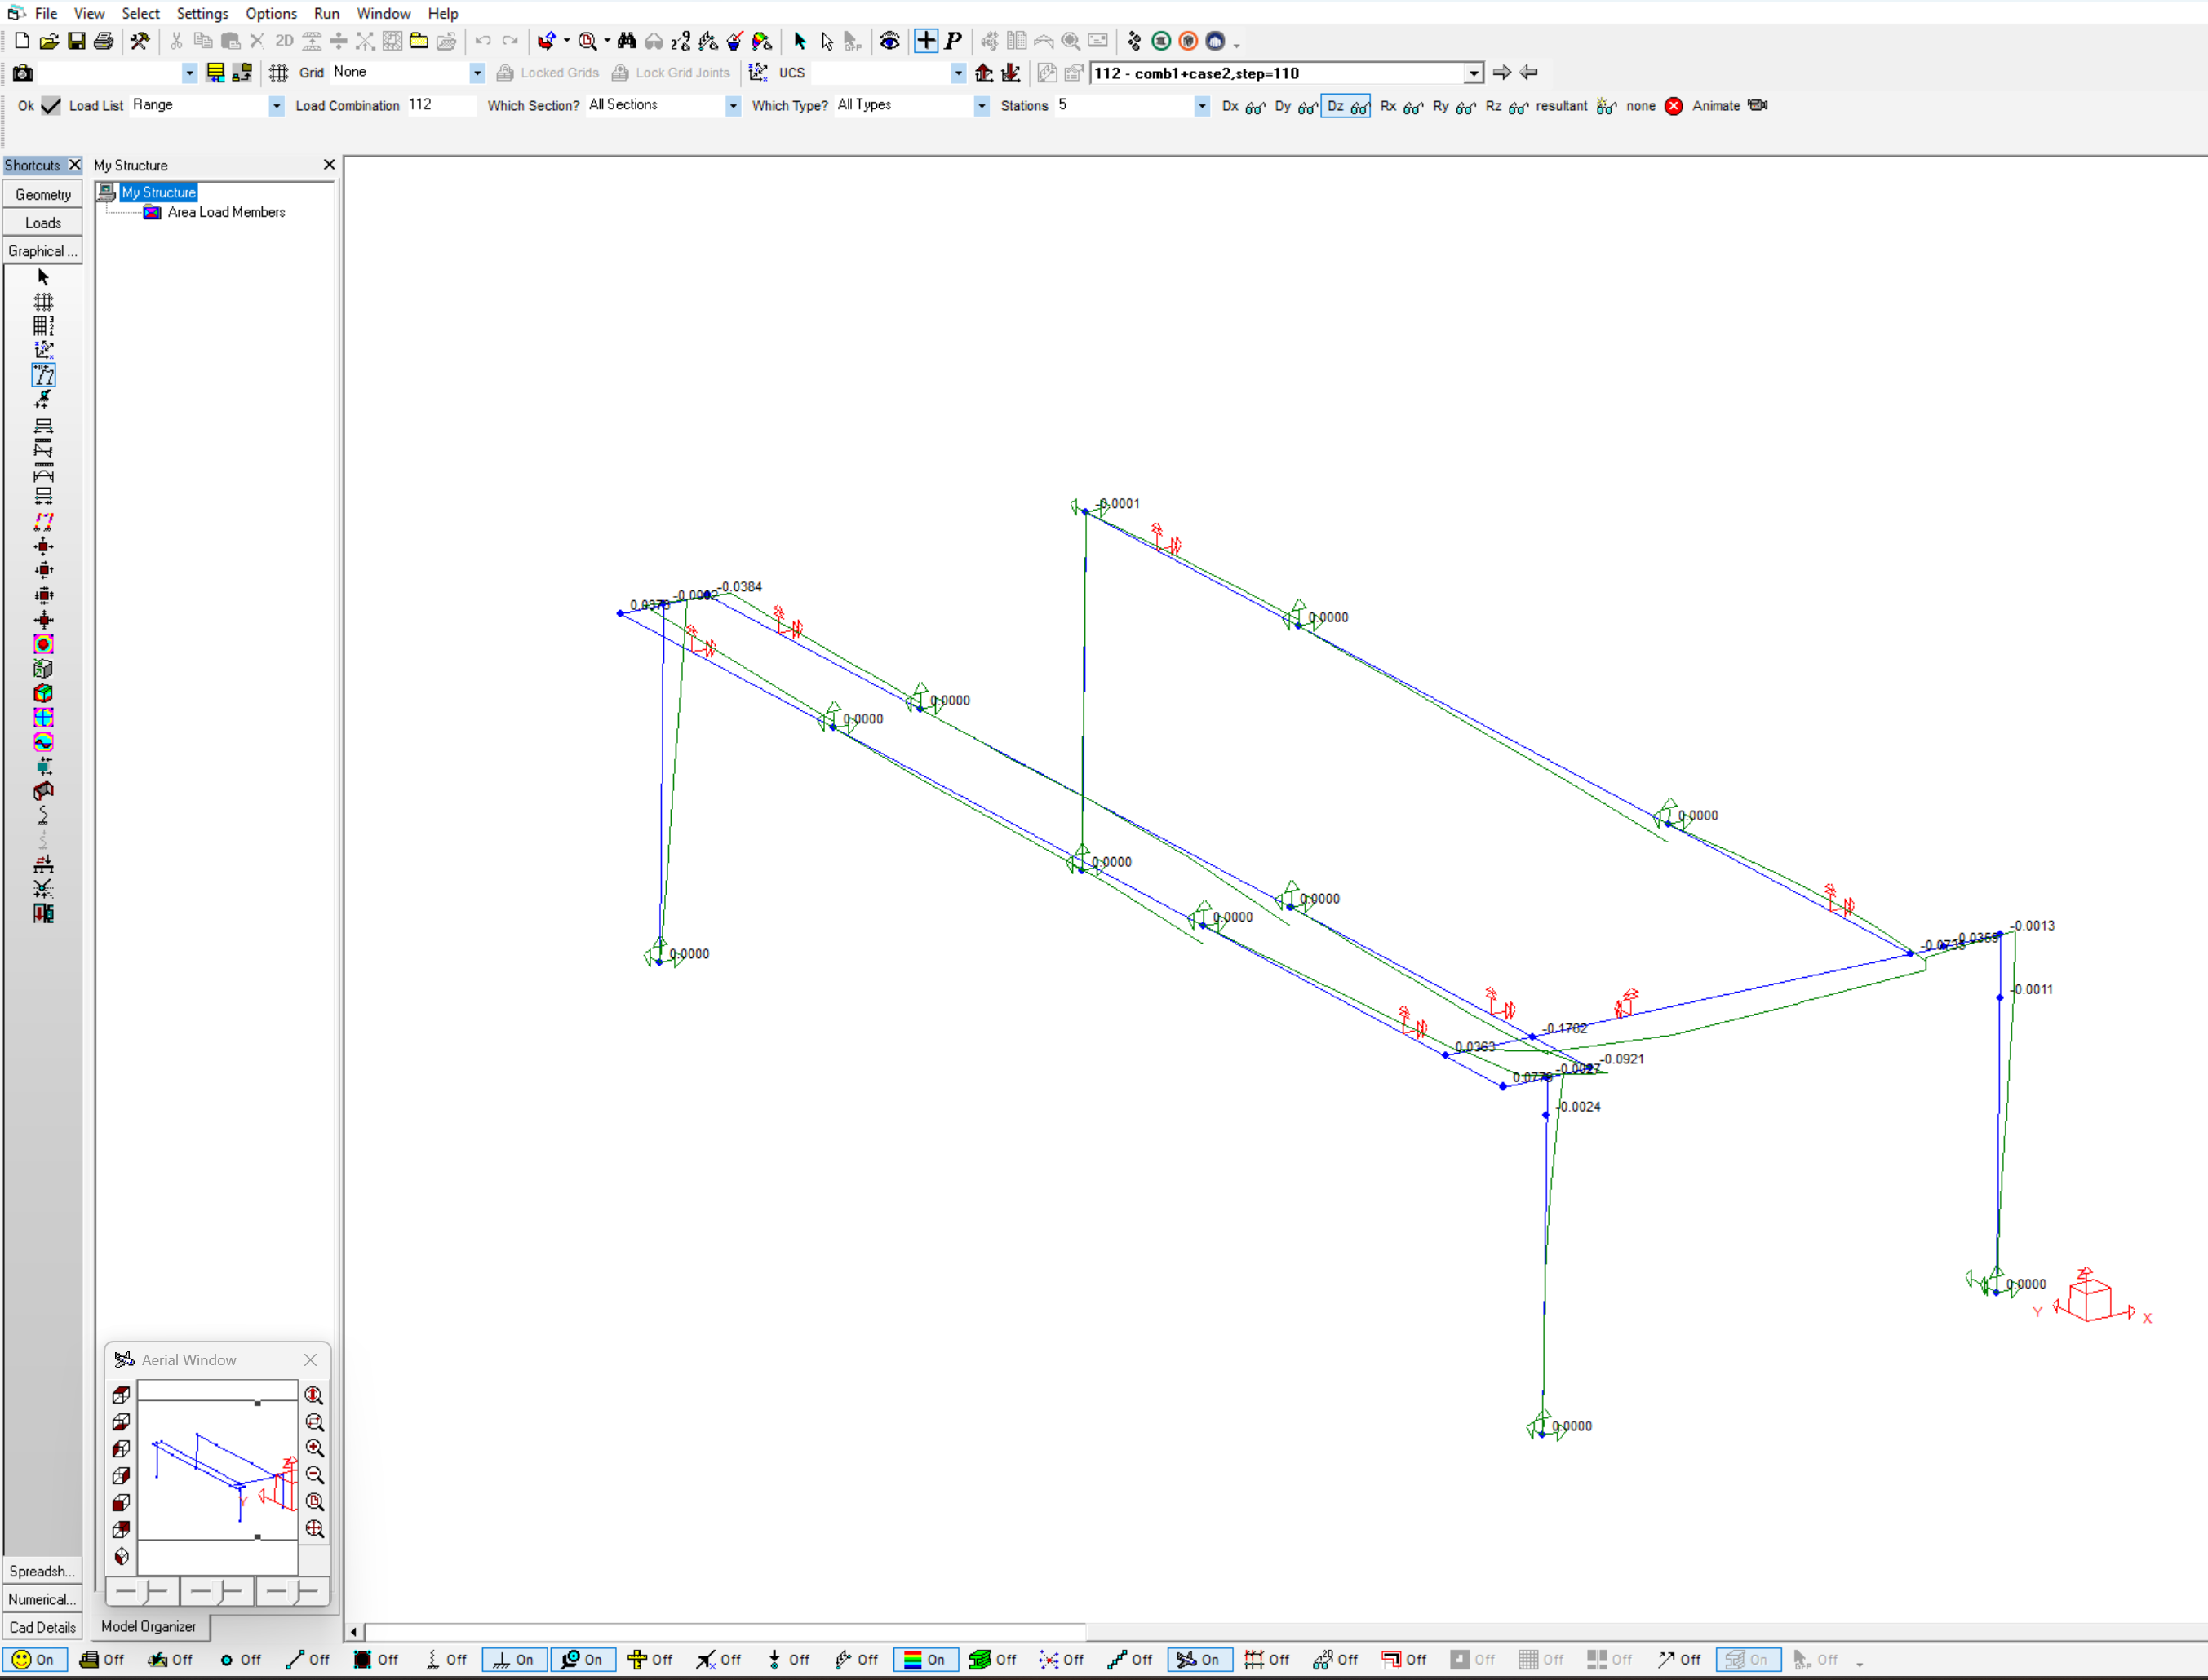Toggle Rx rotation display

1401,106
